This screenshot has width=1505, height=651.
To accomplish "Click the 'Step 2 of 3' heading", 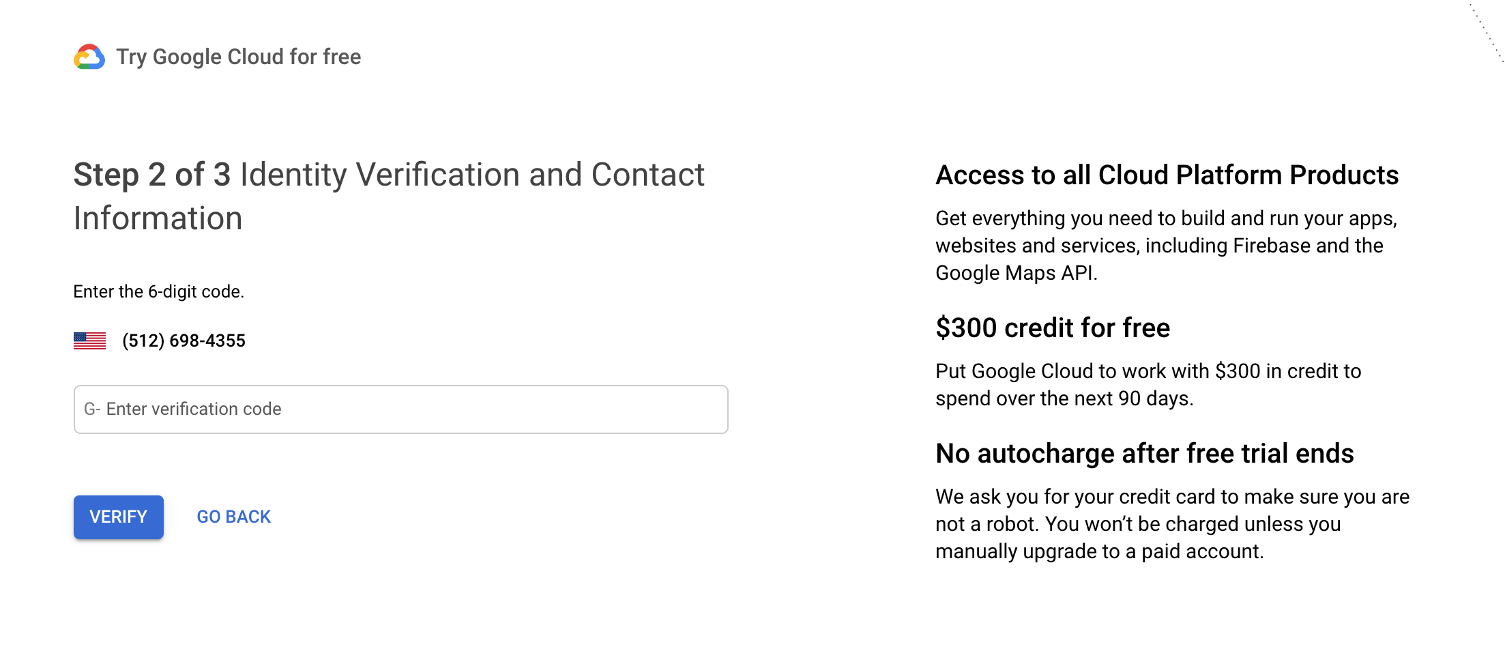I will [x=153, y=175].
